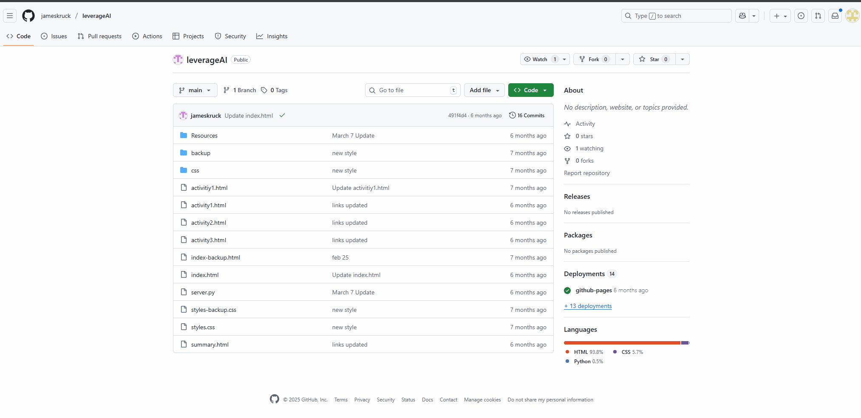
Task: Click the purple CSS language bar segment
Action: [x=685, y=343]
